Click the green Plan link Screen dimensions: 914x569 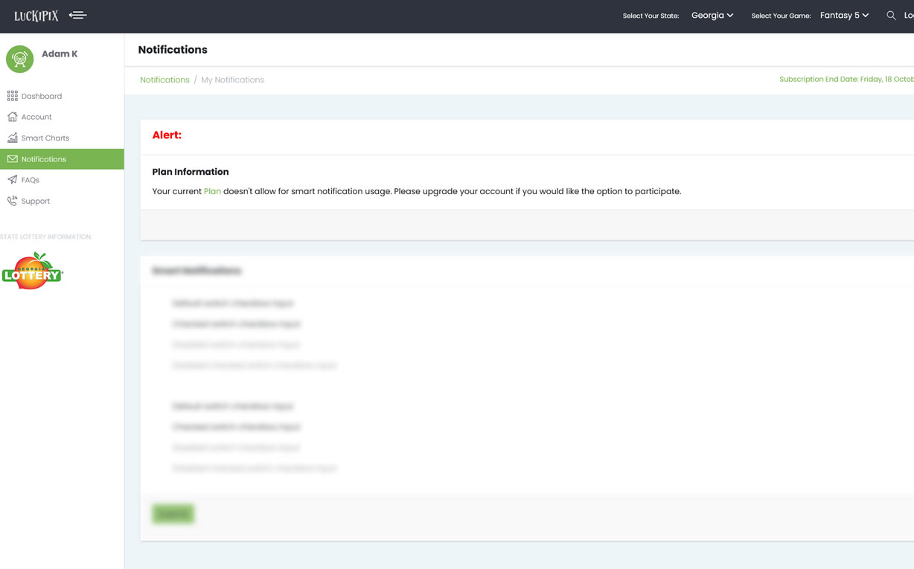[x=212, y=191]
